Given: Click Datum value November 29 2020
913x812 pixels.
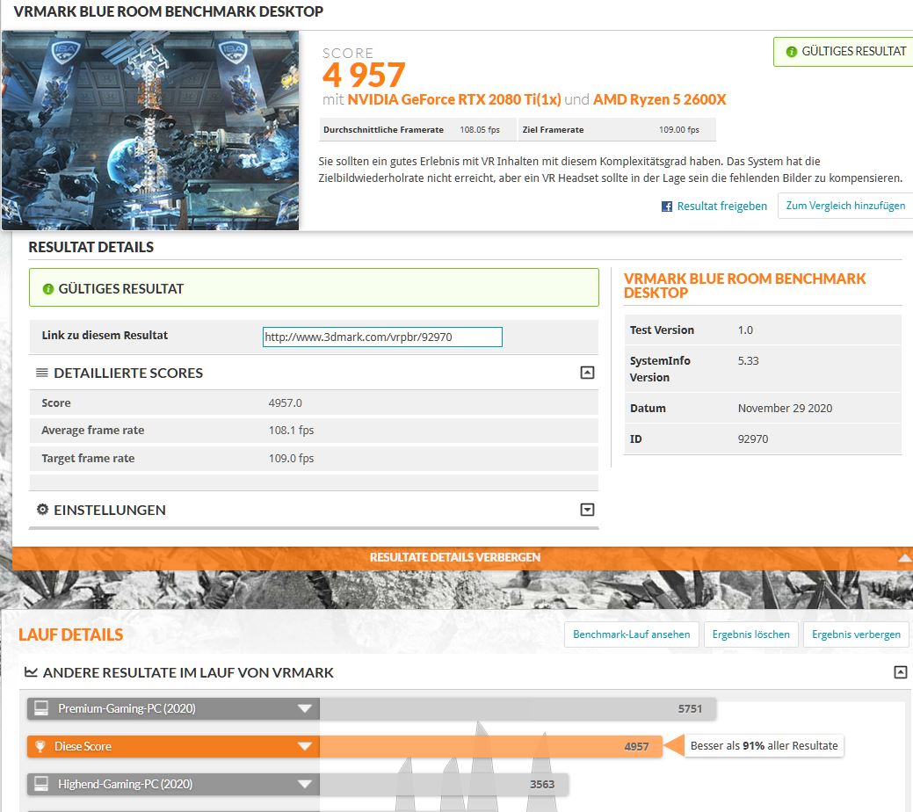Looking at the screenshot, I should click(x=785, y=409).
